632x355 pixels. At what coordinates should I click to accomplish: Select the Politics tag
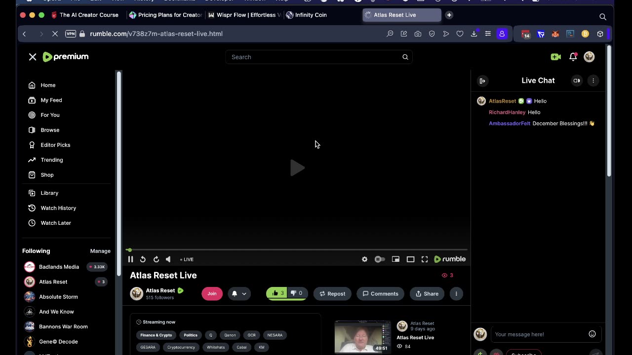tap(191, 335)
